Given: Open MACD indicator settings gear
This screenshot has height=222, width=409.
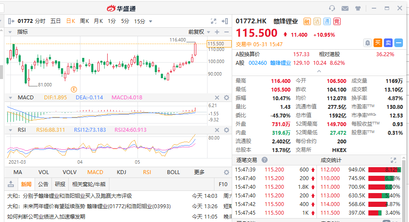Looking at the screenshot, I should tap(227, 98).
